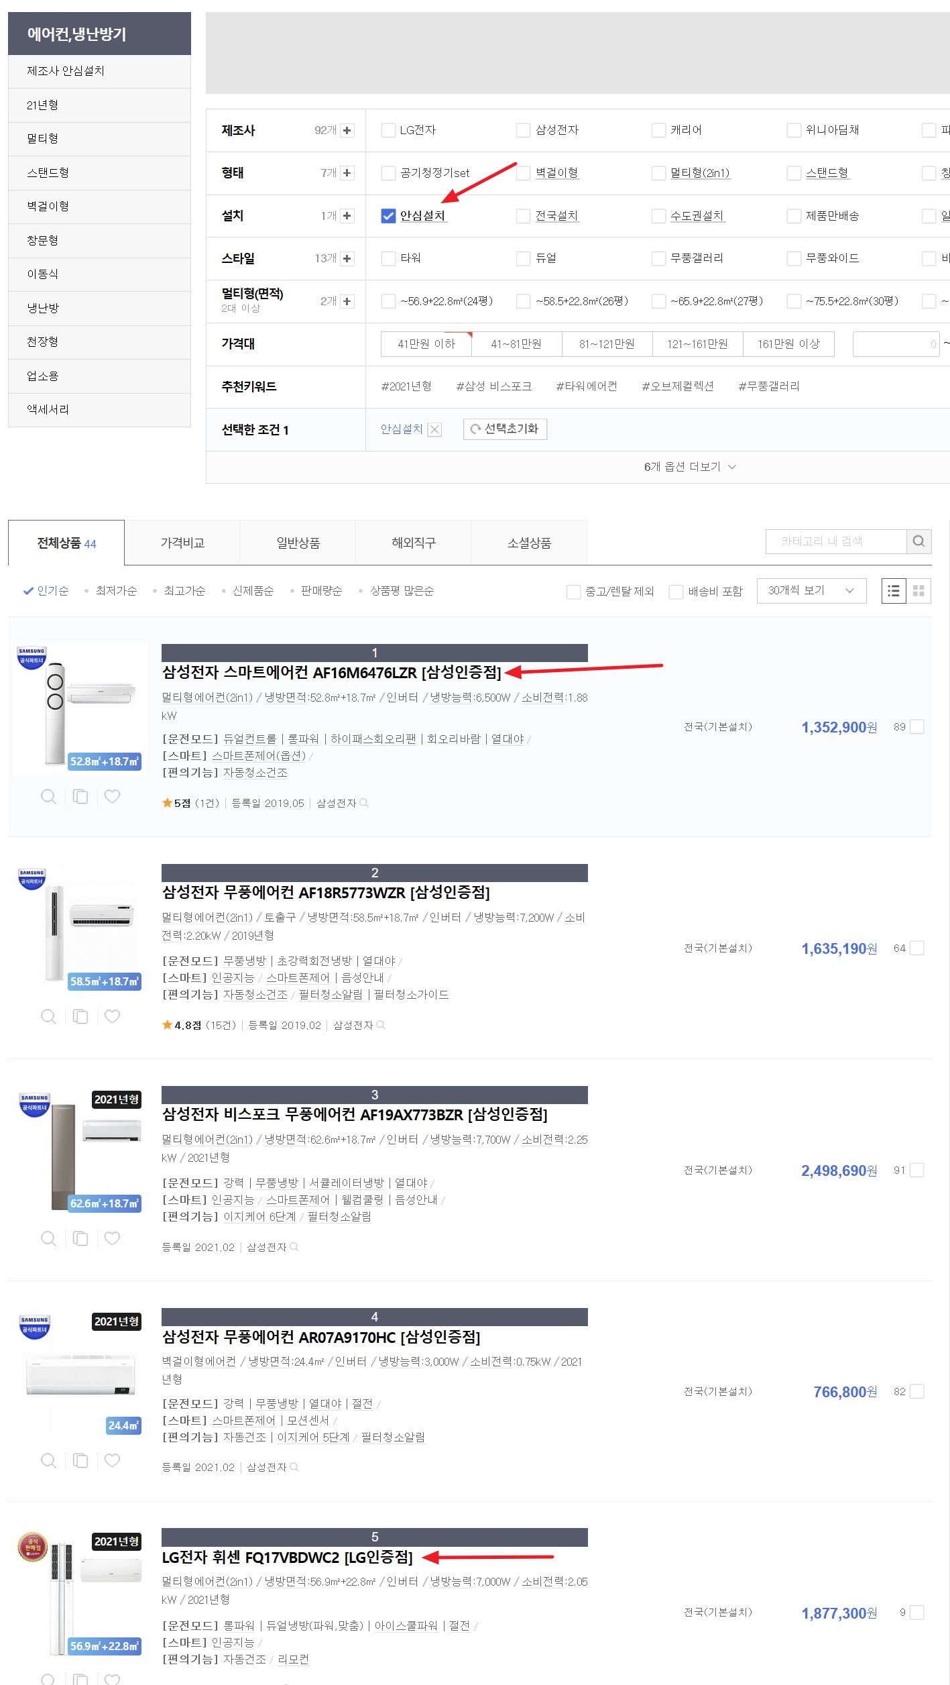Enable 중고/렌탈 제외 checkbox

pos(573,592)
